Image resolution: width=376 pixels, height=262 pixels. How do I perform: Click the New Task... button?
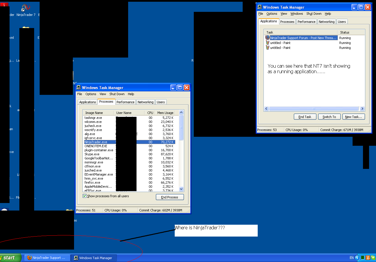(353, 117)
